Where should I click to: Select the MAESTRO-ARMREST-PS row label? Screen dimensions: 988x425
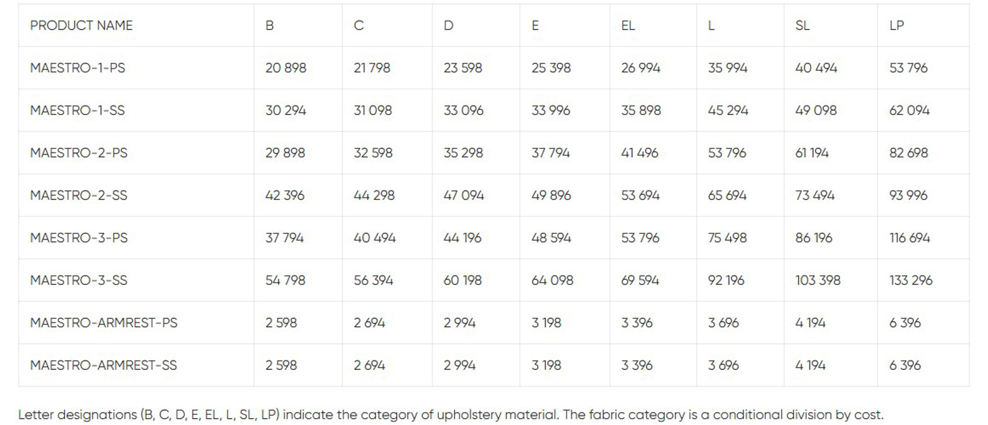click(x=103, y=323)
